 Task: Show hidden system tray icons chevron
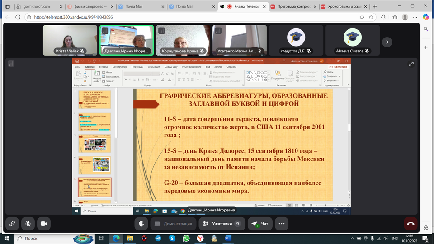(x=352, y=238)
